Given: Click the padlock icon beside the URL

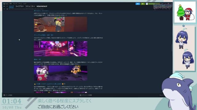Looking at the screenshot, I should tap(7, 9).
